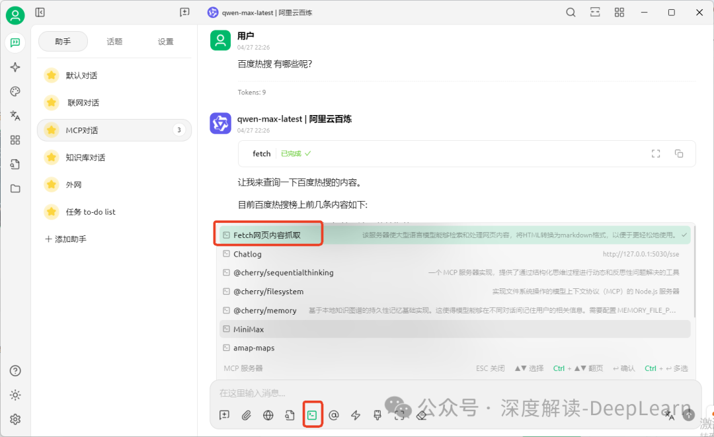Open the user avatar profile
This screenshot has width=714, height=437.
pyautogui.click(x=15, y=15)
